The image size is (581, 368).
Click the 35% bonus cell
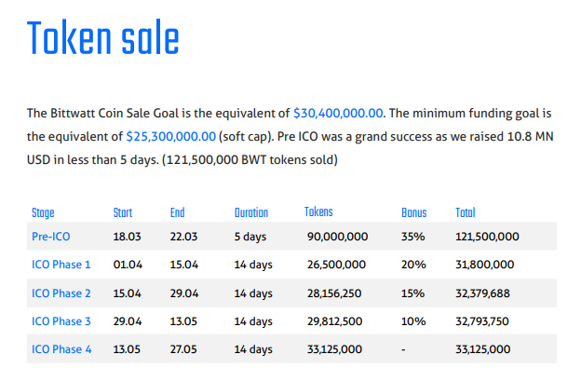[412, 237]
